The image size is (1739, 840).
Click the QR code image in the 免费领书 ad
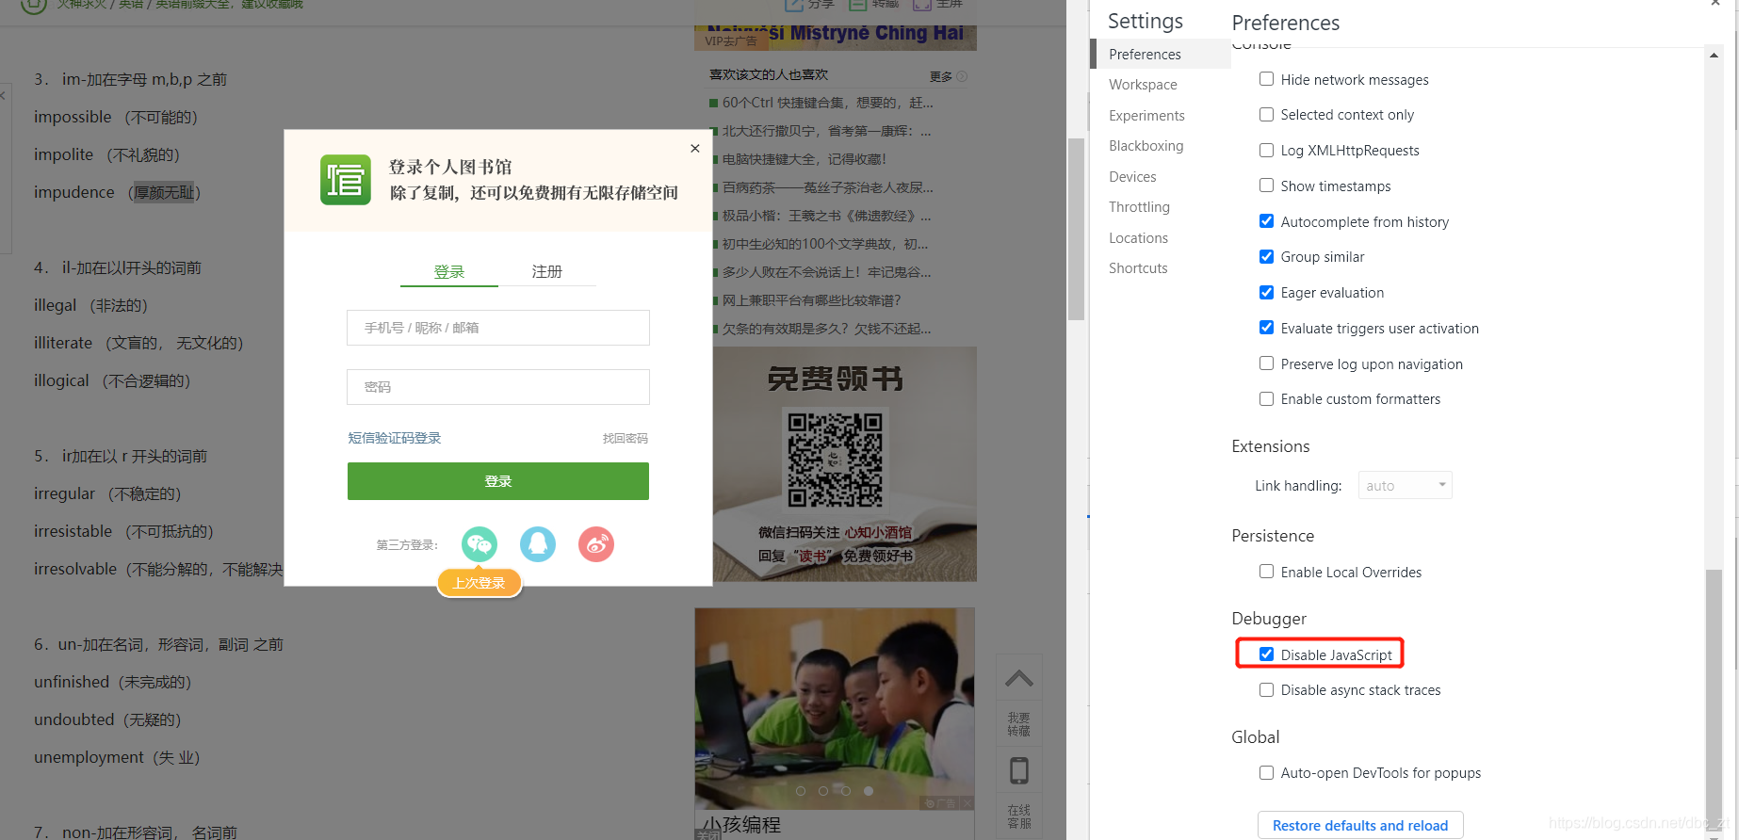click(x=836, y=460)
